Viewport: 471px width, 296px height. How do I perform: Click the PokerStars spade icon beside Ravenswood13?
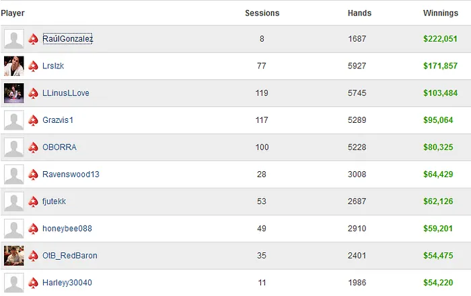coord(34,175)
